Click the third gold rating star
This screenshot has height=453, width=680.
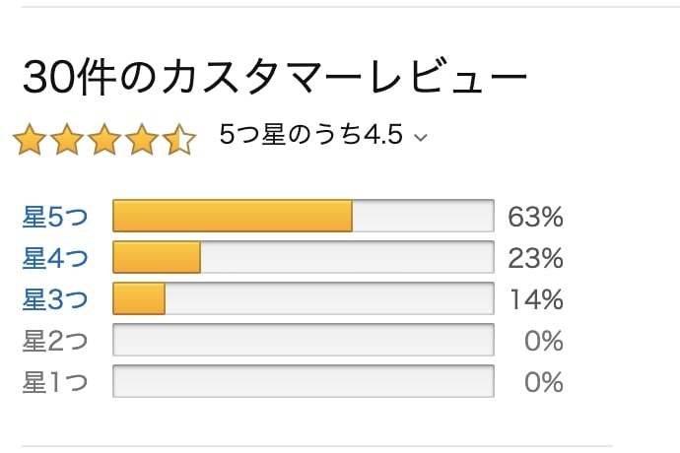104,139
